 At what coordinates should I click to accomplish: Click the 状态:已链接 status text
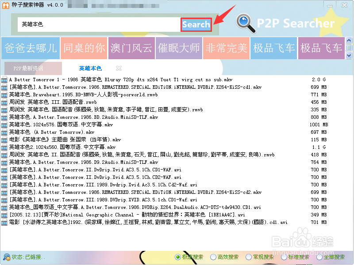(28, 257)
